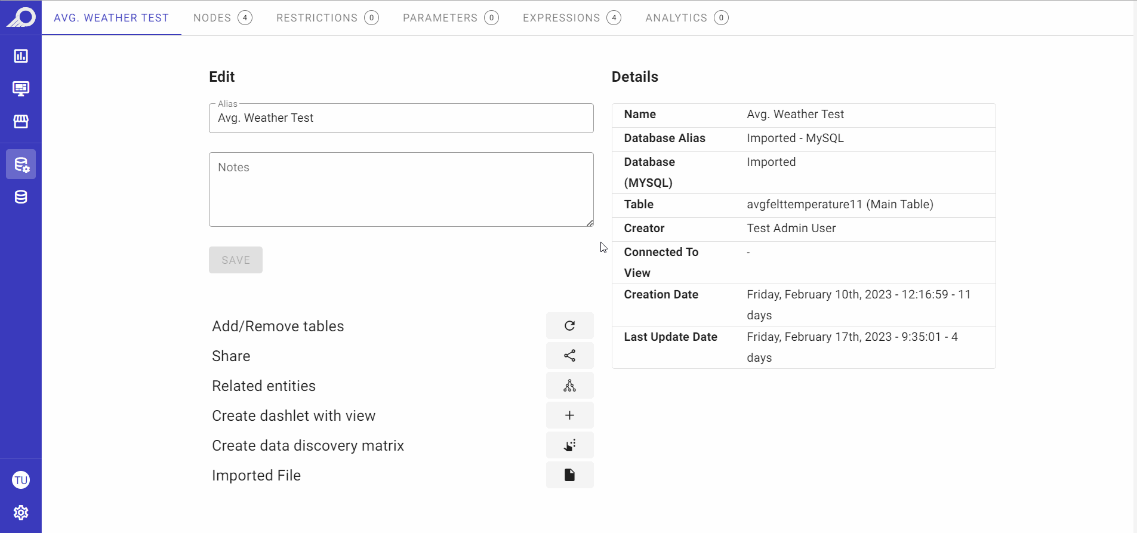Open the presentation monitor icon in sidebar
Screen dimensions: 1137x533
(x=21, y=89)
